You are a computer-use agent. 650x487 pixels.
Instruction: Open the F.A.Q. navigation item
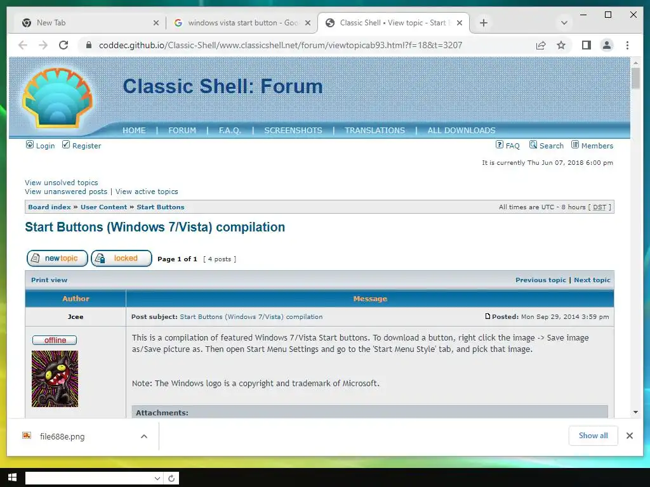230,131
